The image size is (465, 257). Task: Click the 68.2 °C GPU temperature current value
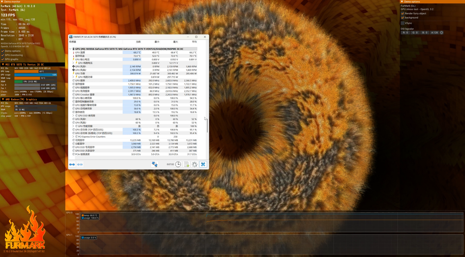[x=137, y=53]
